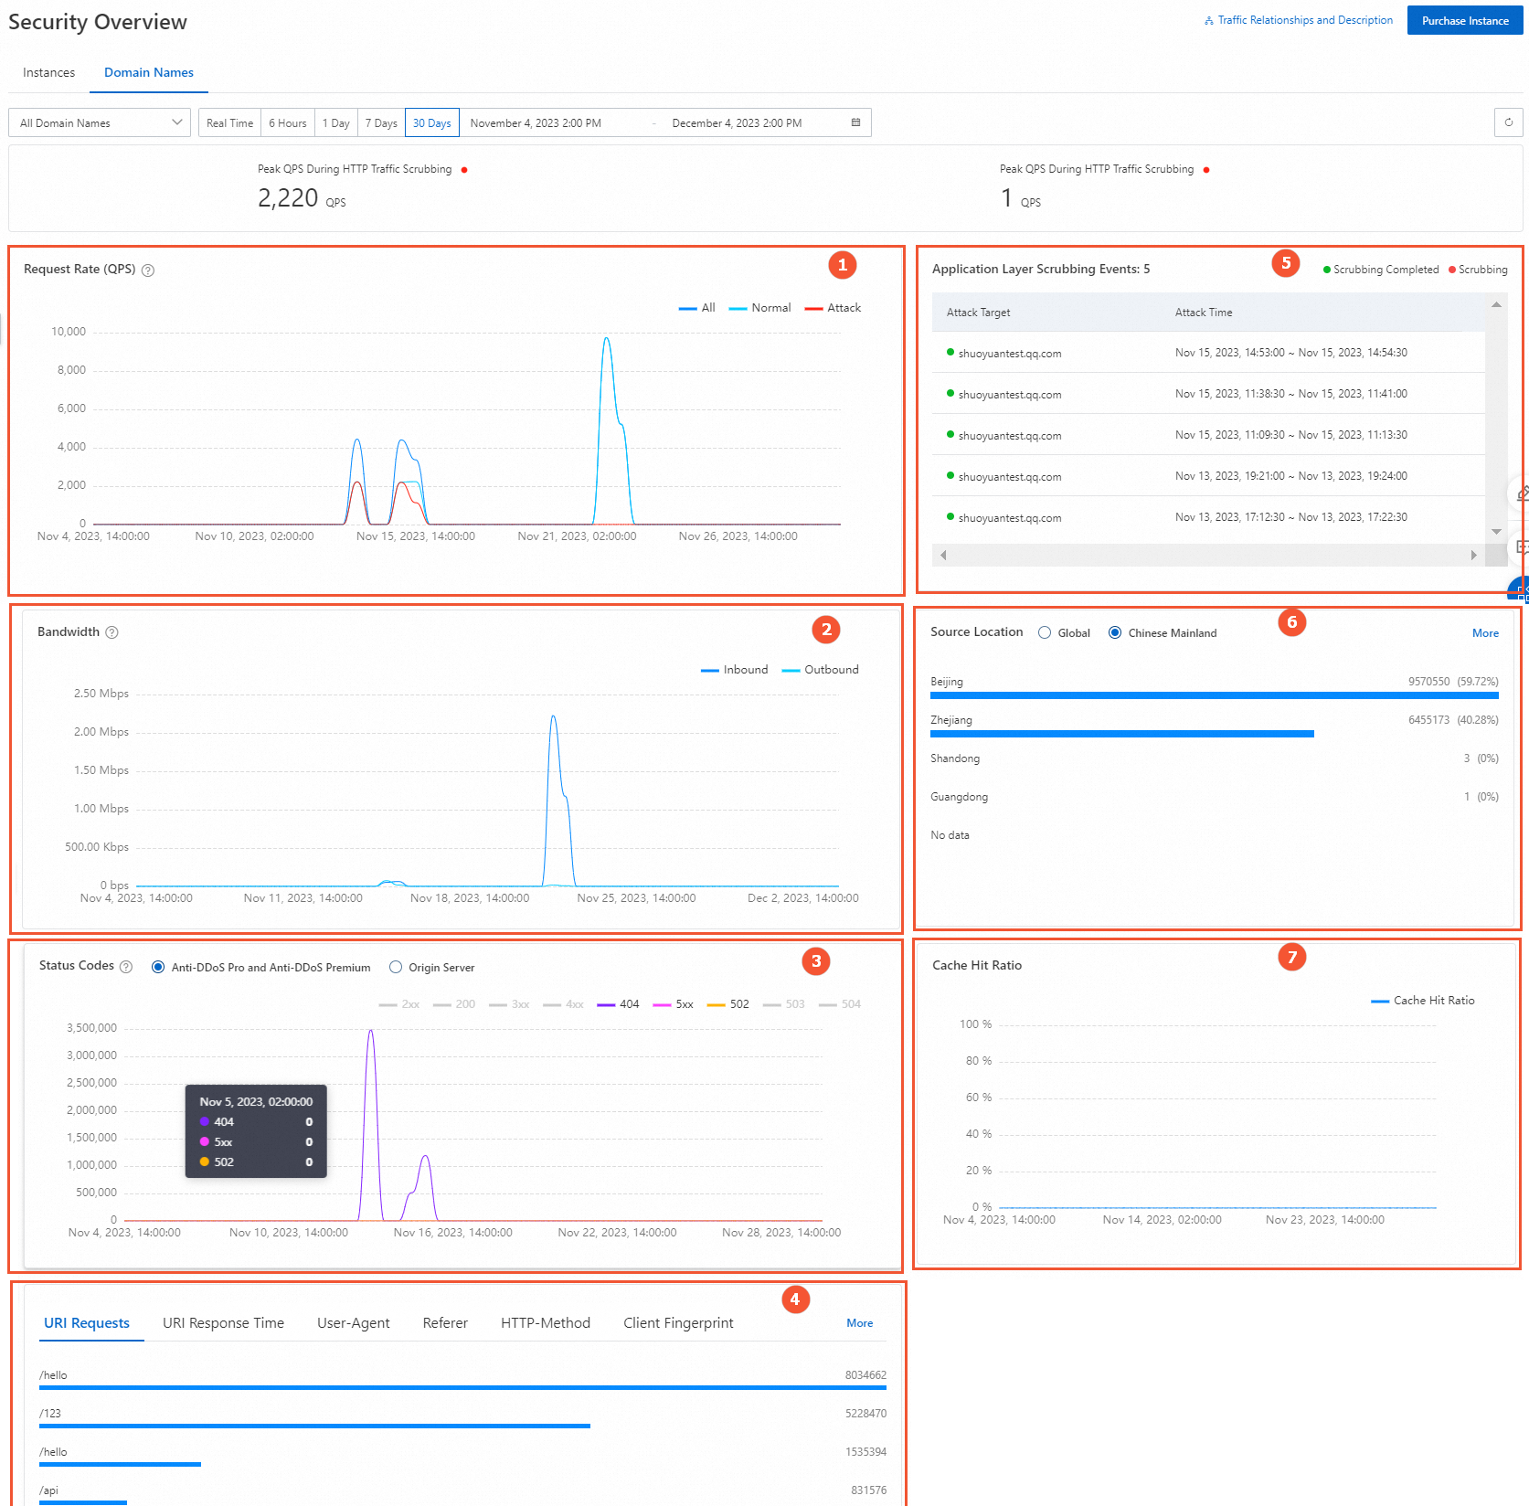Open the HTTP-Method tab
The height and width of the screenshot is (1506, 1529).
coord(546,1322)
